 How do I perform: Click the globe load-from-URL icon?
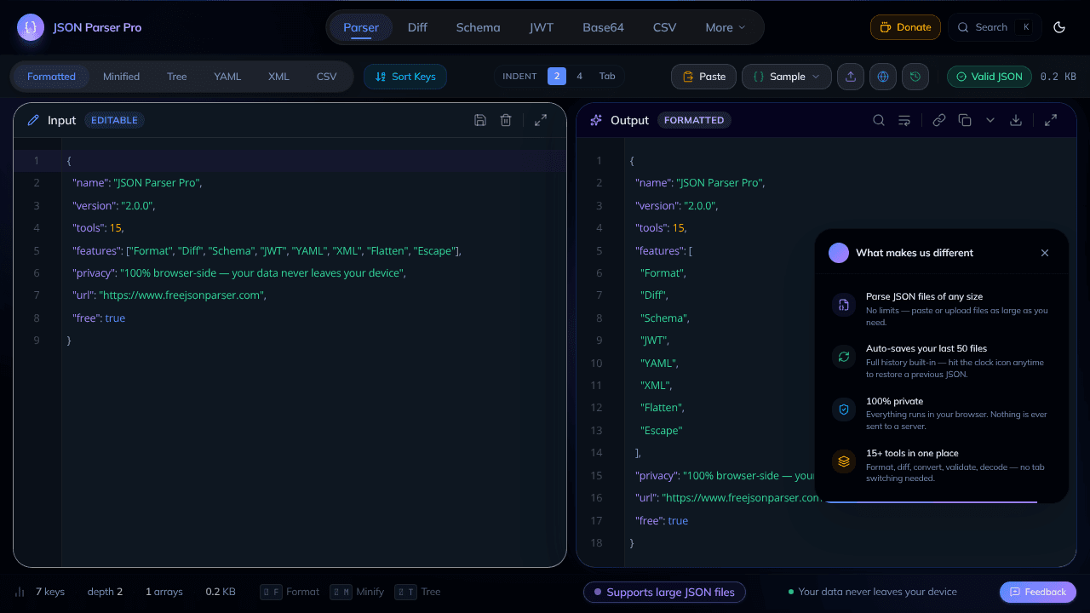point(883,77)
